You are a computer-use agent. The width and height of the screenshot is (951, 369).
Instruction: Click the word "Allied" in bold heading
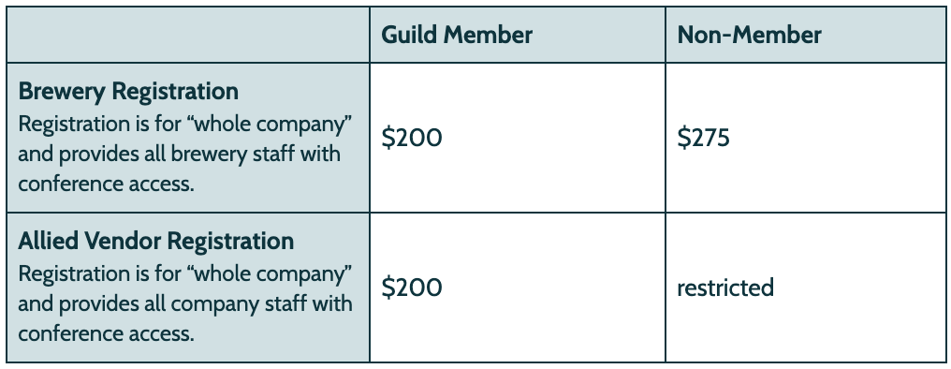click(x=49, y=241)
